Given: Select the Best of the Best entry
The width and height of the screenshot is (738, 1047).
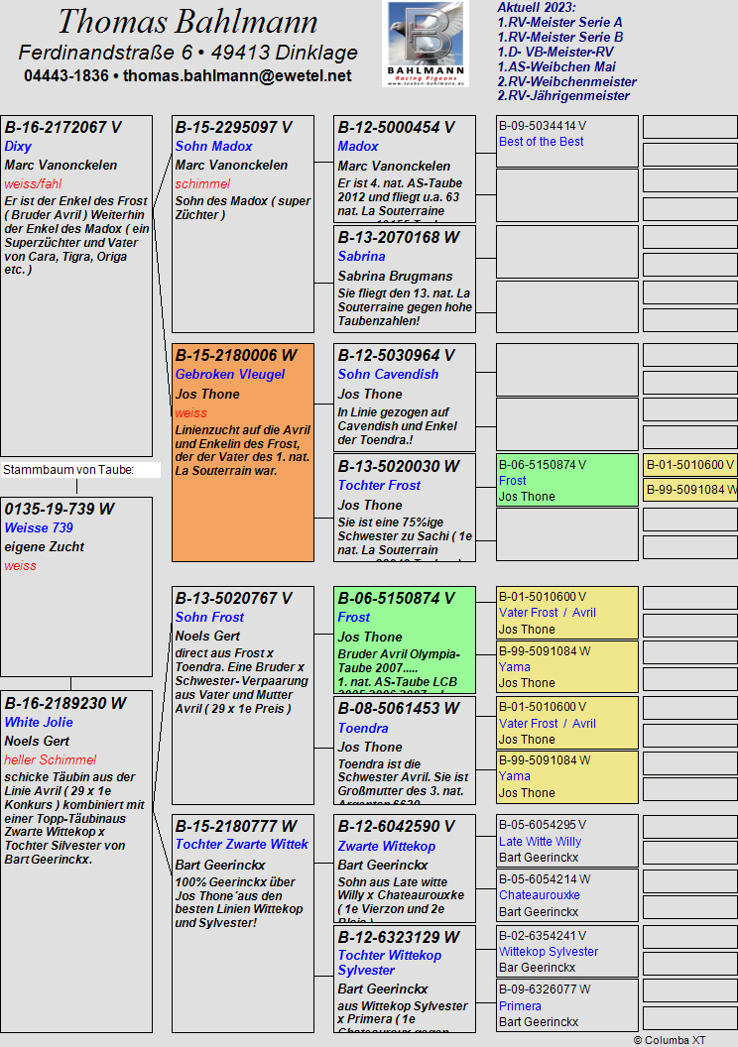Looking at the screenshot, I should 541,142.
